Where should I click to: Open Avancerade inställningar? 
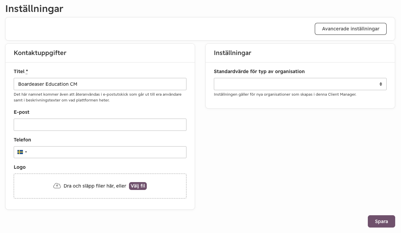coord(350,29)
